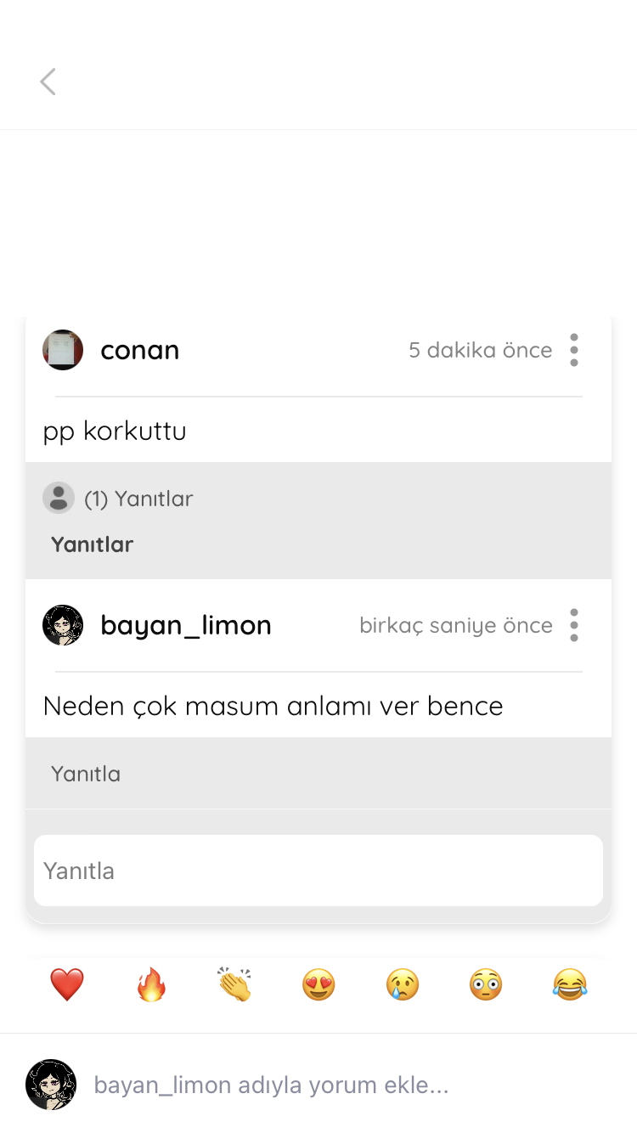
Task: Focus the Yanıtla reply text field
Action: pyautogui.click(x=318, y=871)
